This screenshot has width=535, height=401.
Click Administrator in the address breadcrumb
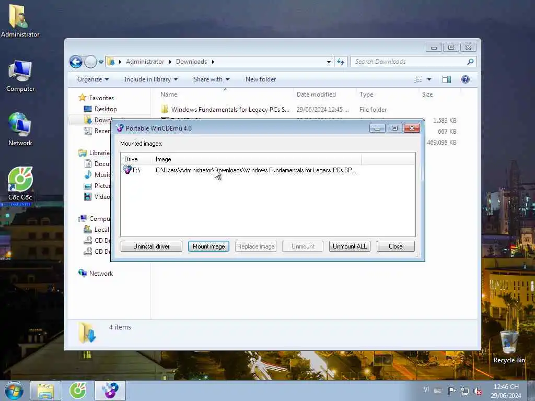click(x=145, y=62)
